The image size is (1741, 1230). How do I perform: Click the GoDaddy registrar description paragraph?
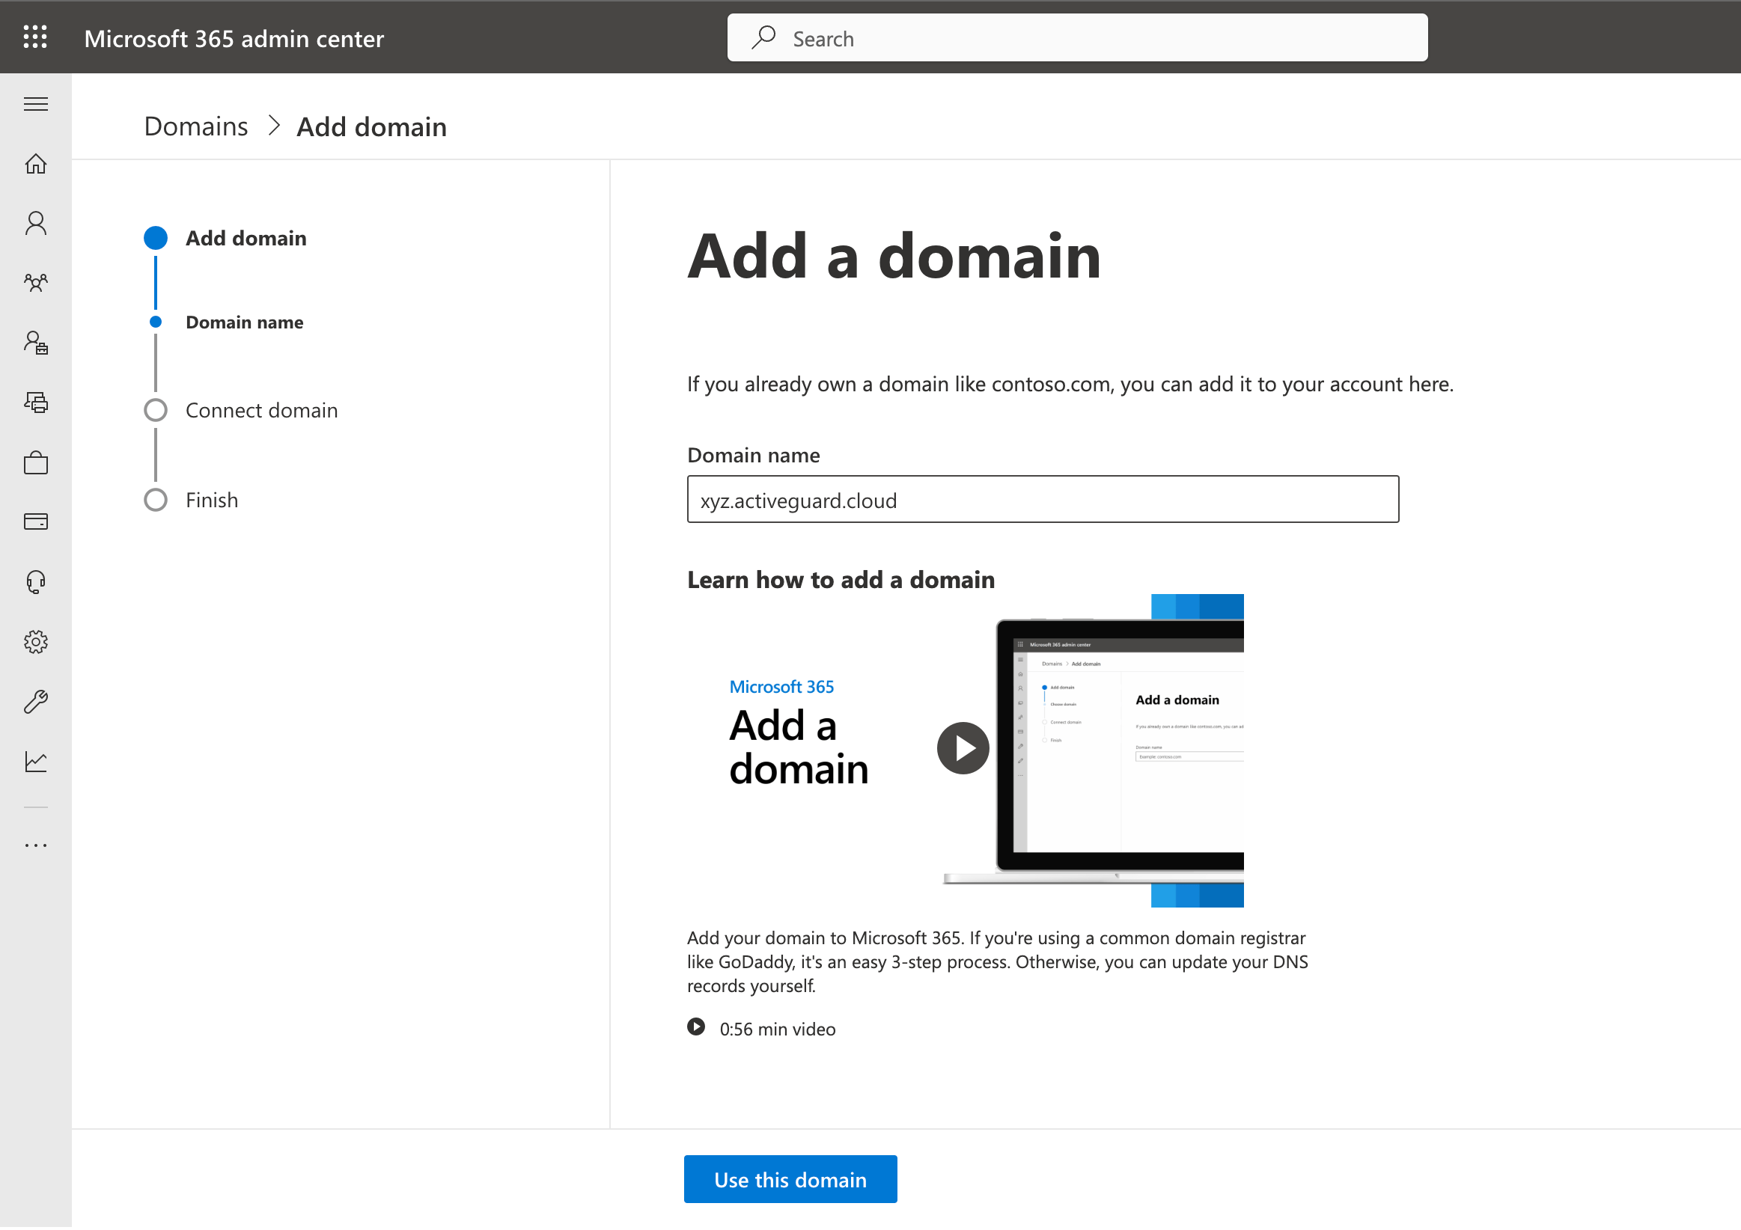(997, 962)
